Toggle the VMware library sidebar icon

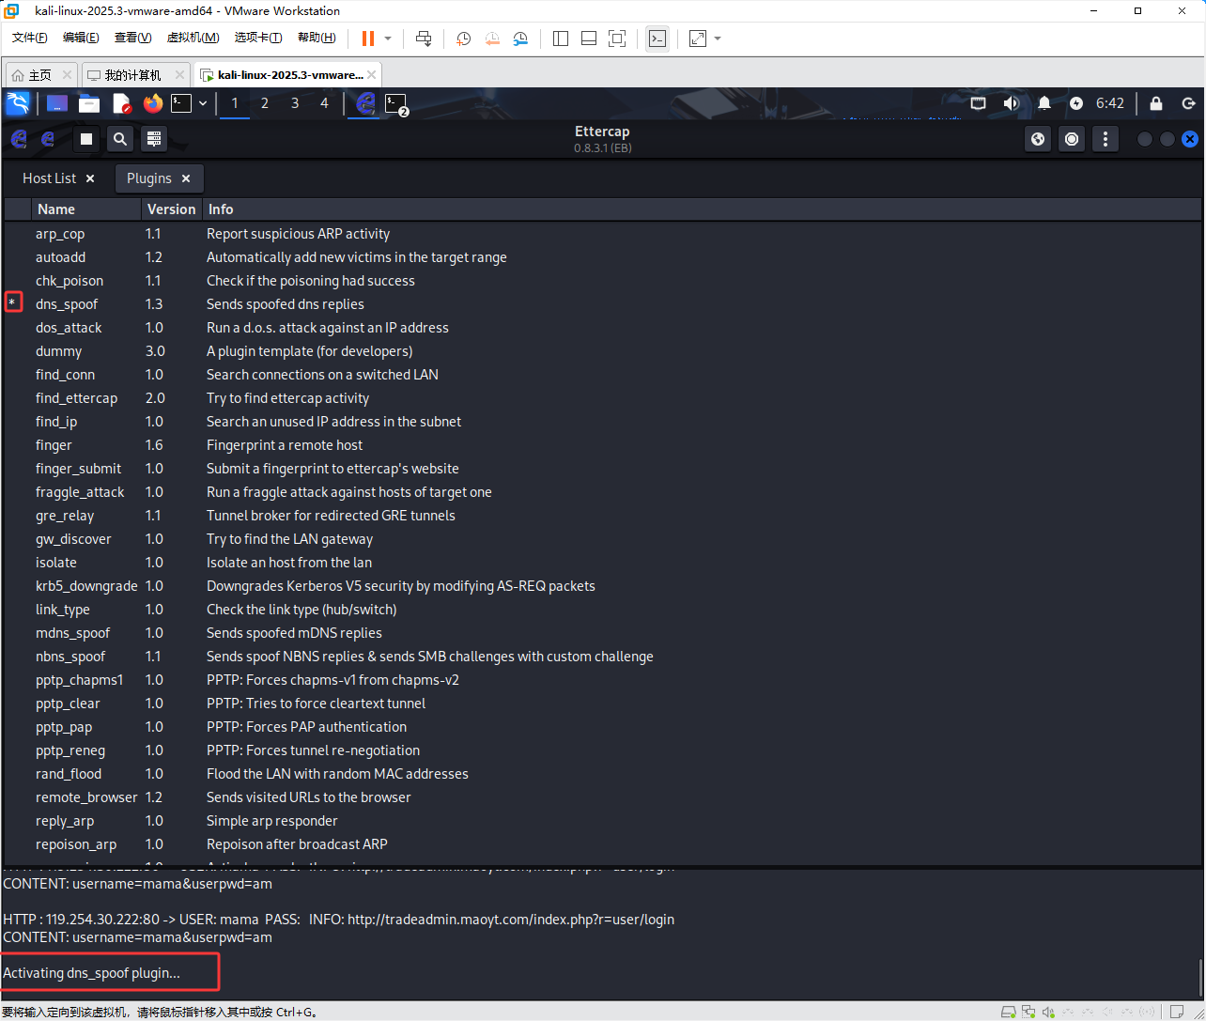point(561,39)
